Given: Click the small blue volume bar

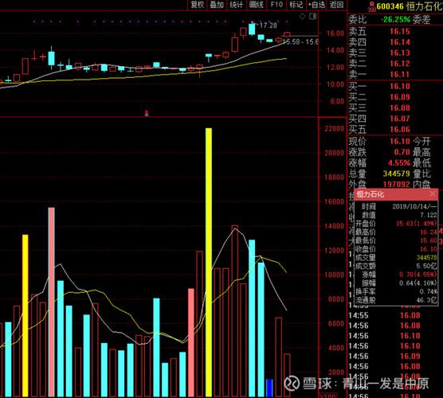Looking at the screenshot, I should click(x=269, y=388).
